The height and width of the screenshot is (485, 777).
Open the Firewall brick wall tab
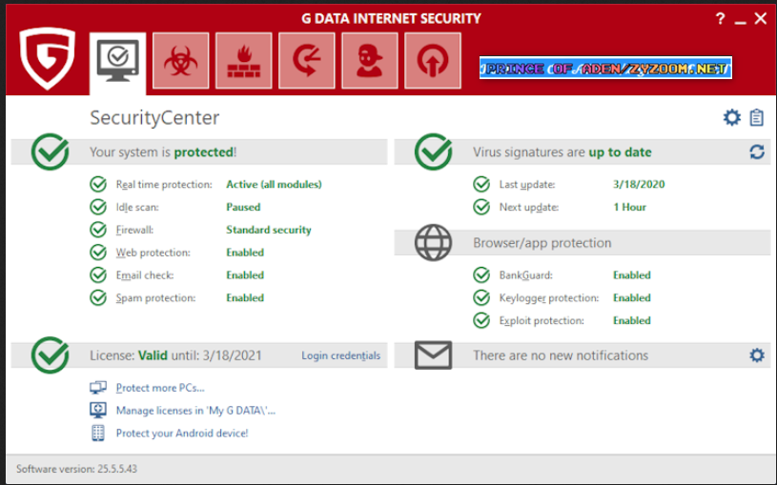(x=244, y=60)
